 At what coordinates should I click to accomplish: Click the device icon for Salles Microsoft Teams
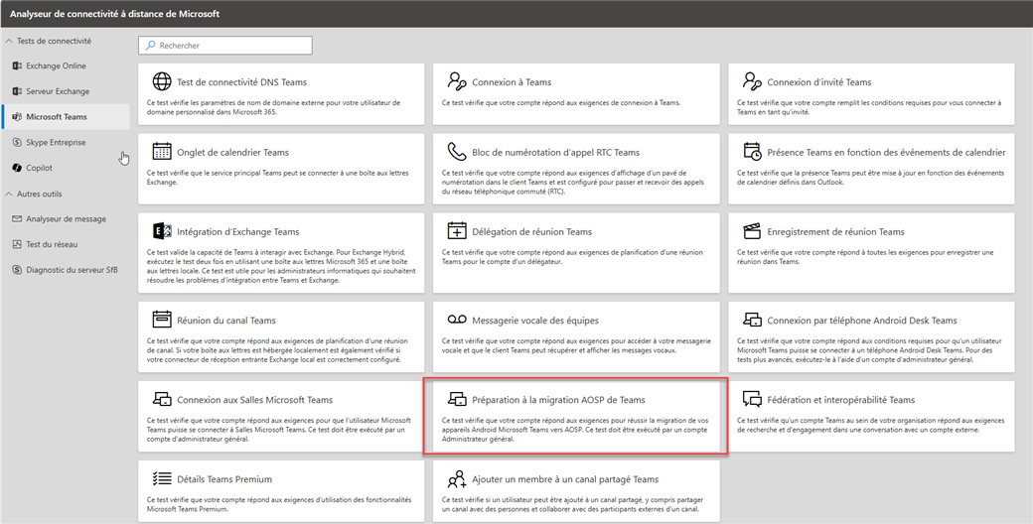161,399
